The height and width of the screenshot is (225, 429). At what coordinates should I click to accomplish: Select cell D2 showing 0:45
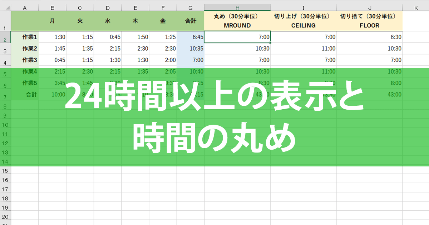(x=108, y=37)
